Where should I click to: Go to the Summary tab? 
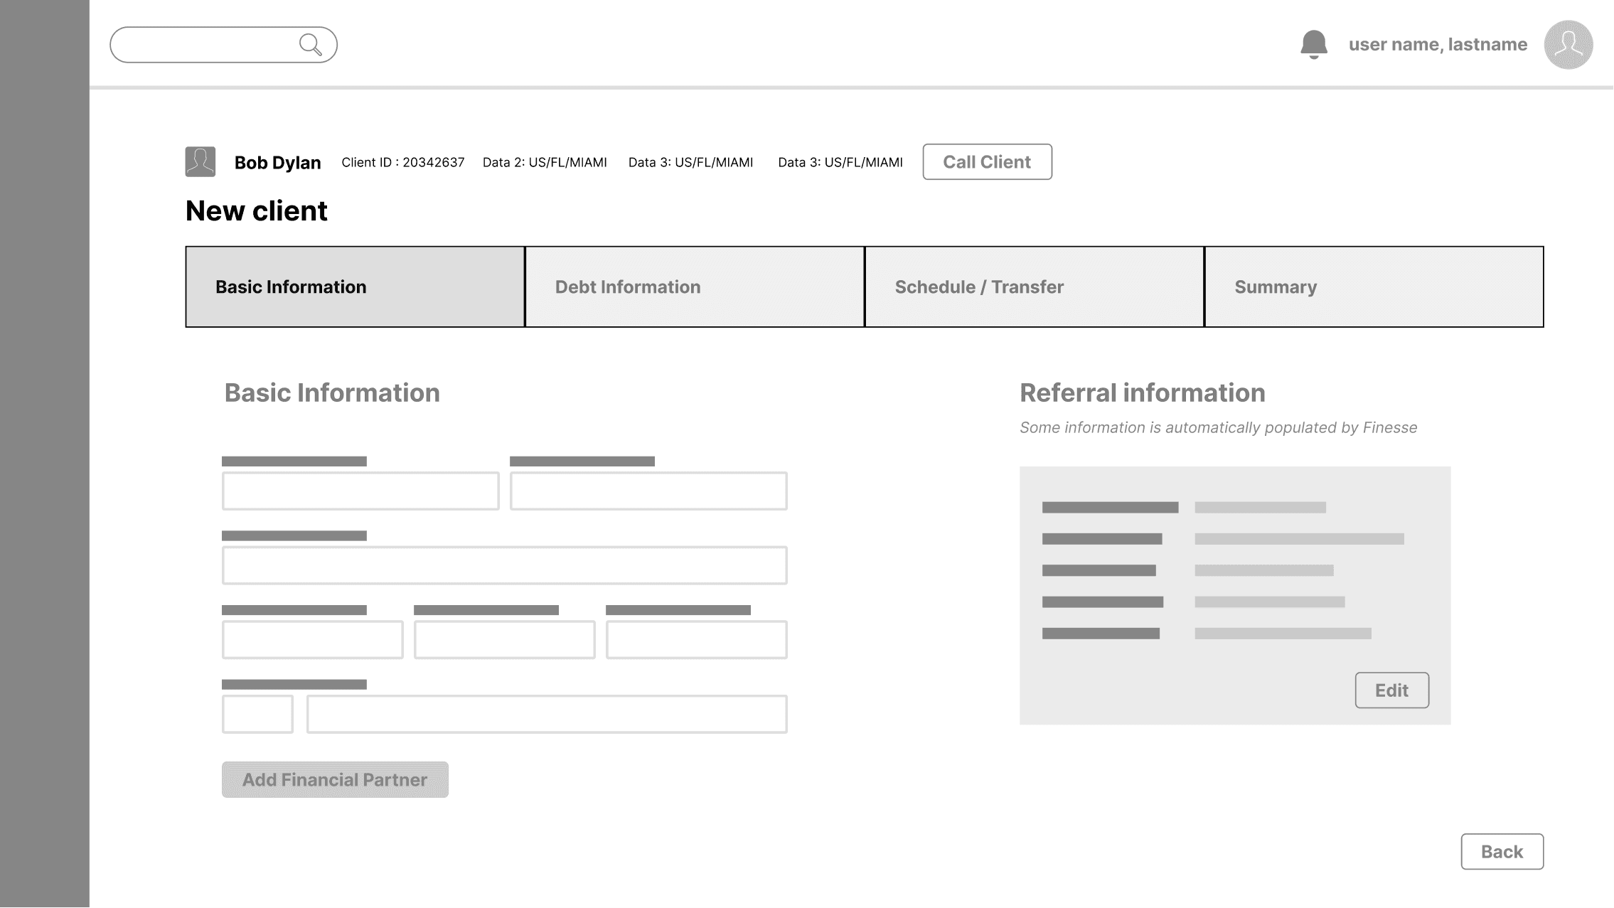[x=1374, y=287]
